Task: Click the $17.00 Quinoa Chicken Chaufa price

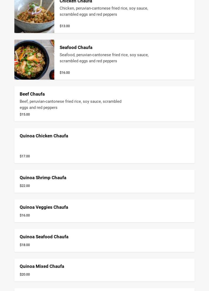Action: (x=25, y=156)
